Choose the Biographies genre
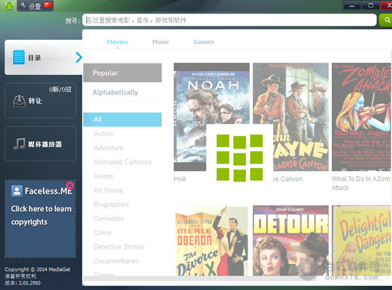The width and height of the screenshot is (392, 290). (111, 204)
